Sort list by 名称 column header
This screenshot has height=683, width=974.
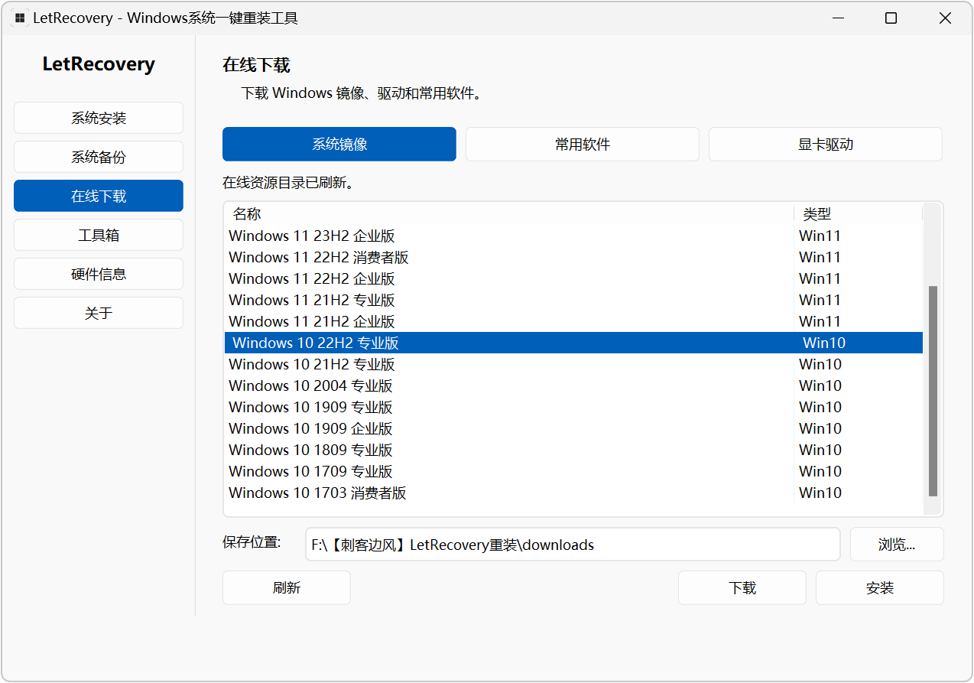click(x=509, y=213)
